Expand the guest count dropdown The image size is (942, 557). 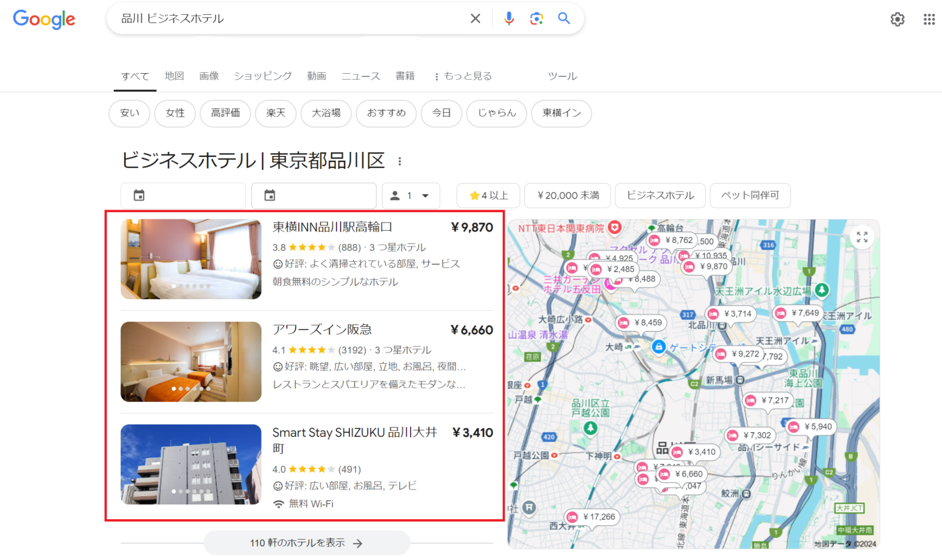[x=411, y=195]
